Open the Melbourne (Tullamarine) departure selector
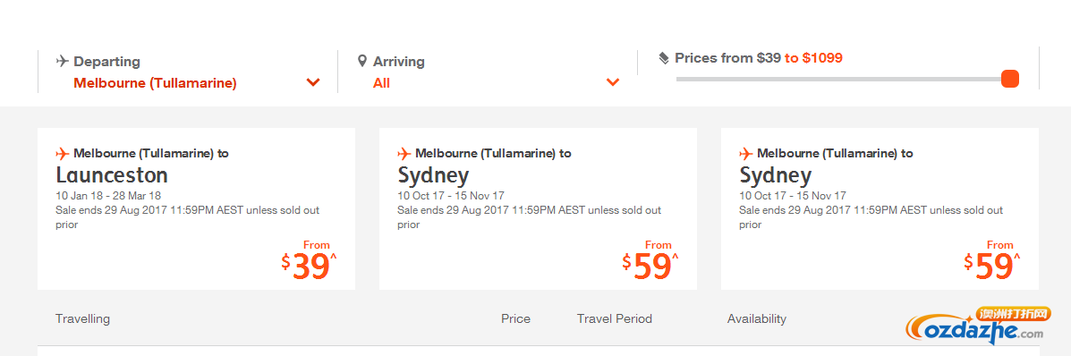Image resolution: width=1071 pixels, height=356 pixels. [x=188, y=83]
